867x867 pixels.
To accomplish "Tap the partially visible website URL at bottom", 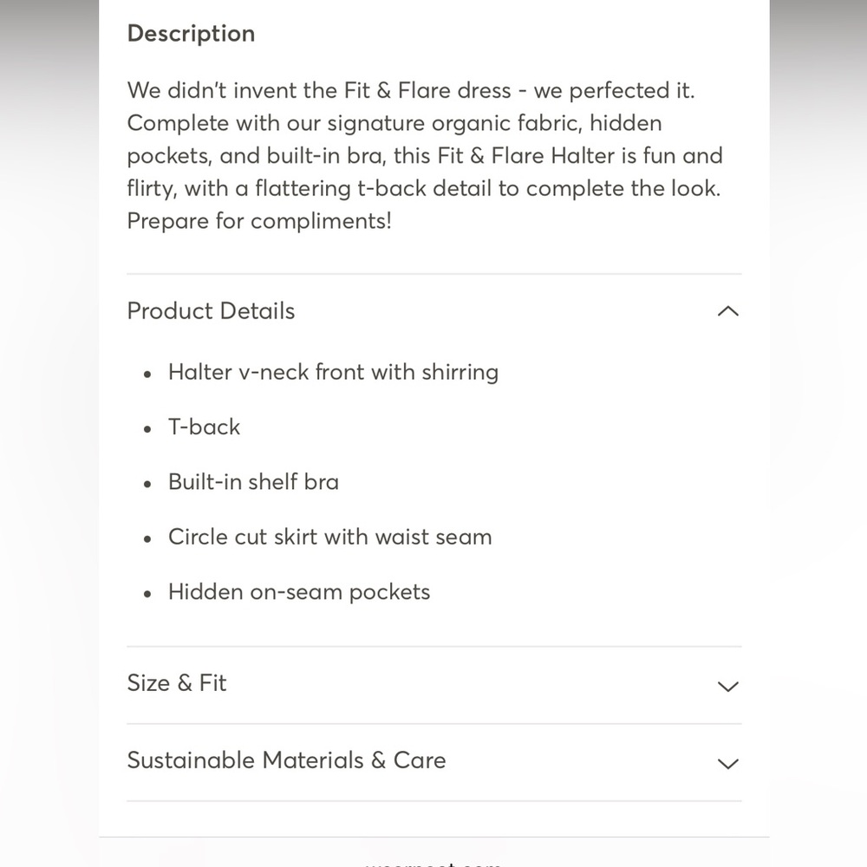I will click(433, 864).
